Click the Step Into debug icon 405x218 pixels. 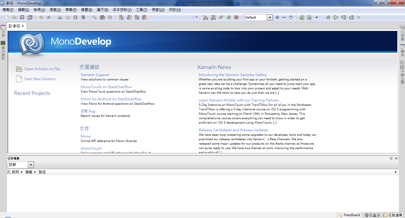click(343, 17)
